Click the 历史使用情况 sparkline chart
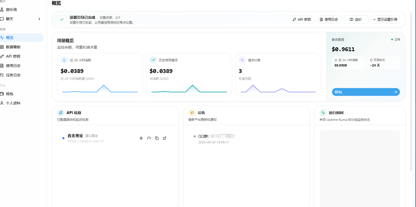Image resolution: width=416 pixels, height=207 pixels. [x=189, y=89]
